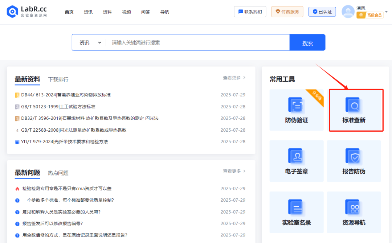Image resolution: width=392 pixels, height=243 pixels.
Task: Expand the user account menu arrow
Action: pyautogui.click(x=386, y=12)
